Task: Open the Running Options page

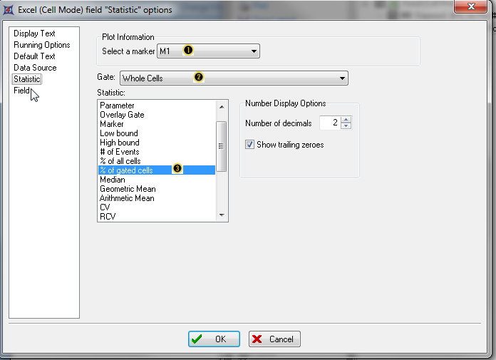Action: tap(42, 45)
